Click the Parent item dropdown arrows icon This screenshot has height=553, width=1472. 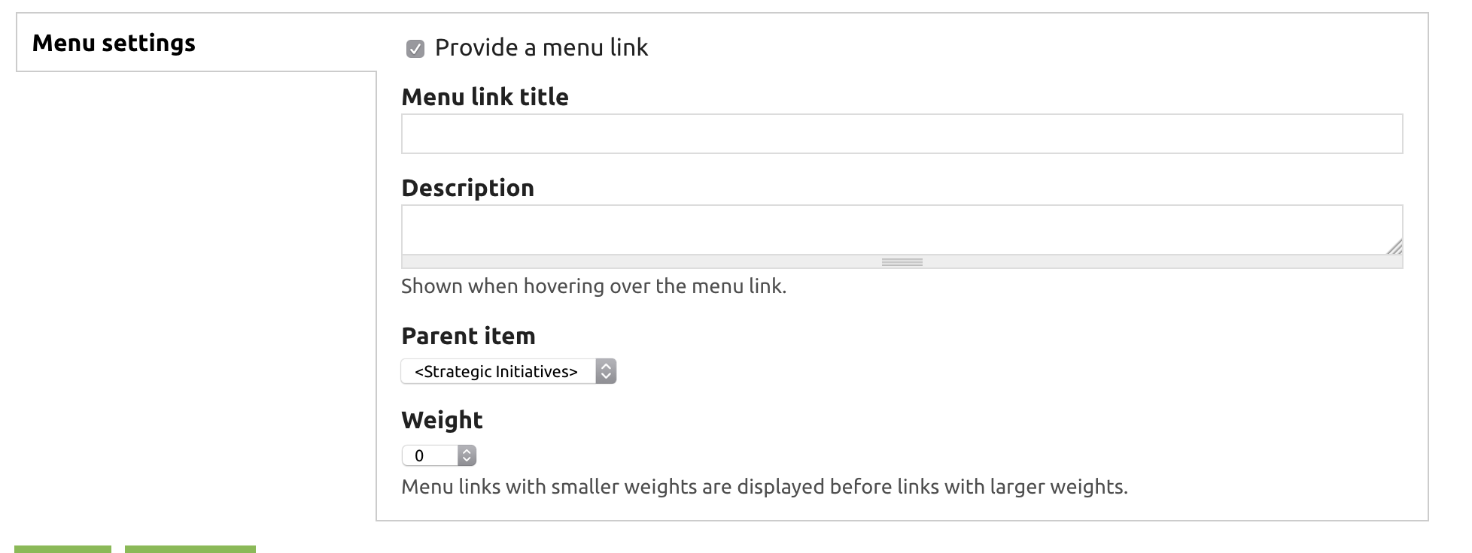click(606, 372)
